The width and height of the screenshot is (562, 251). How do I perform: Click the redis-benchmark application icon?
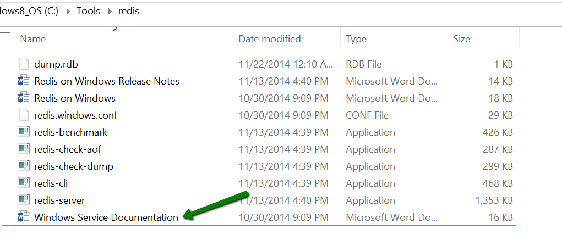click(23, 132)
